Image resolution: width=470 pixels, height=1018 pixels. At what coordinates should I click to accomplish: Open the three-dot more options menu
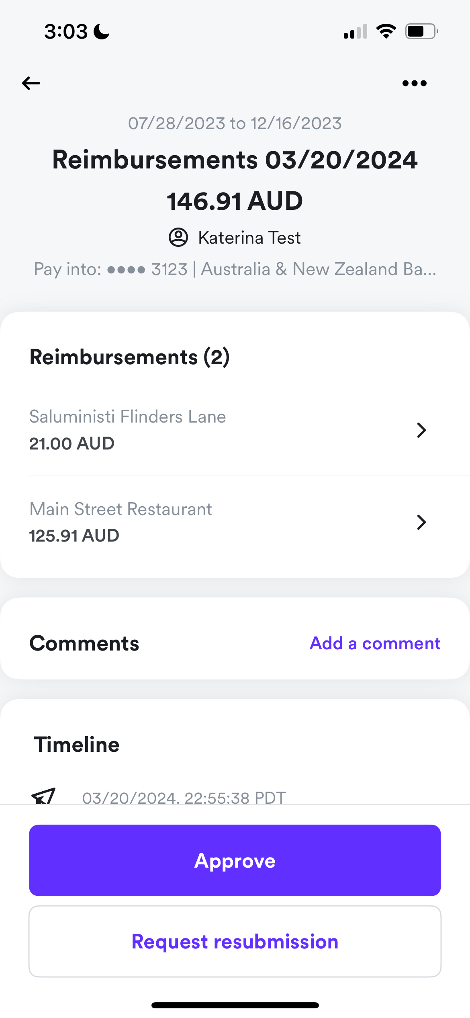click(x=415, y=83)
